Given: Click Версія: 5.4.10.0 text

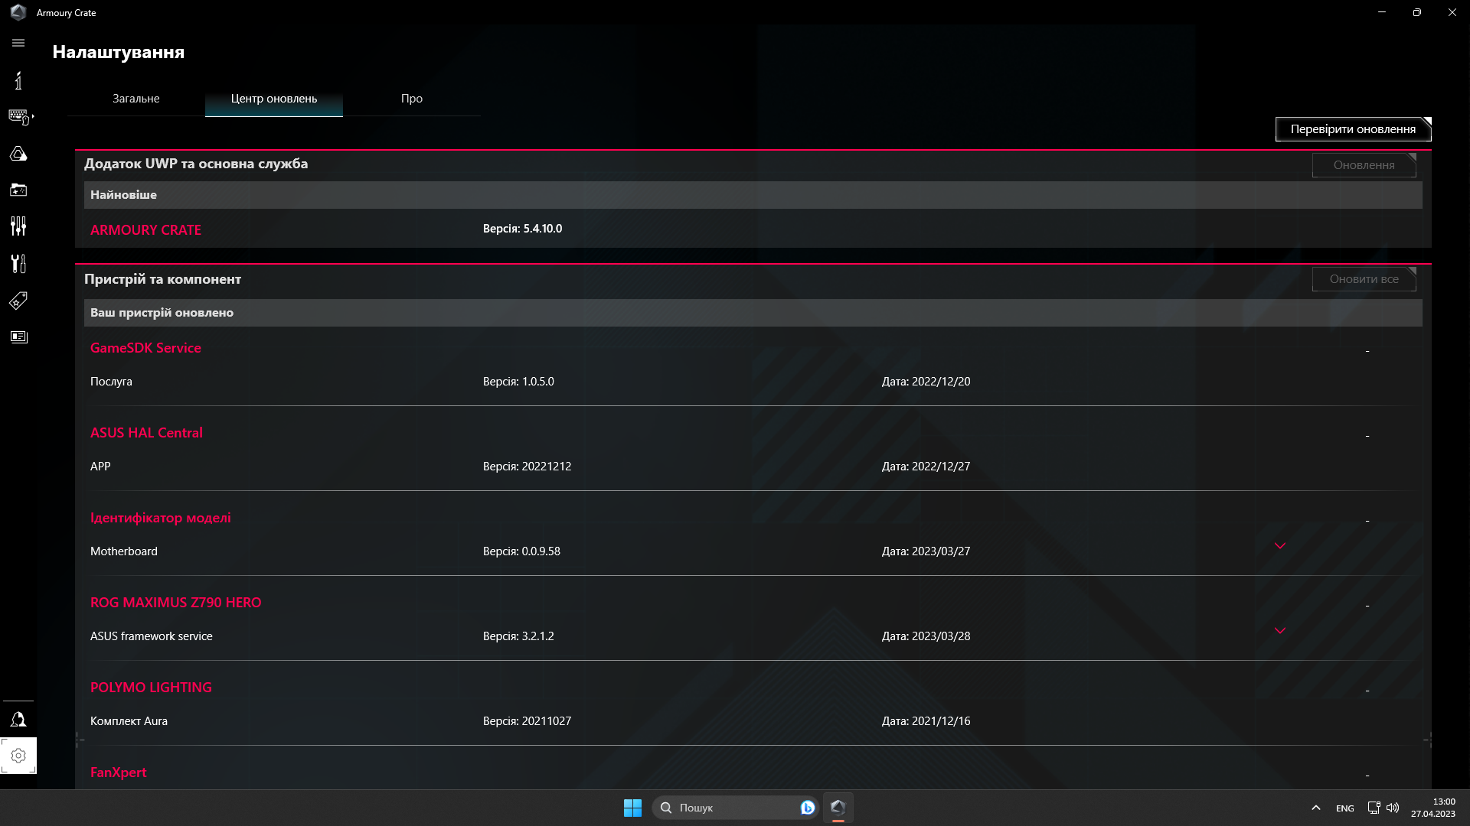Looking at the screenshot, I should pos(522,229).
